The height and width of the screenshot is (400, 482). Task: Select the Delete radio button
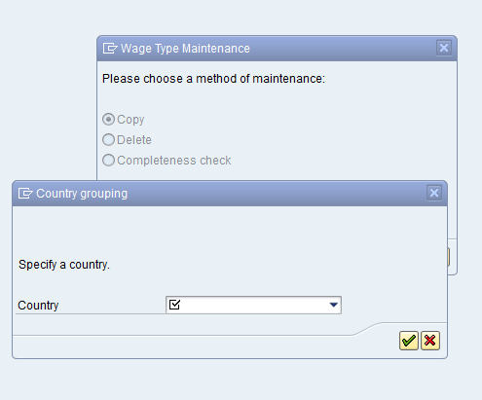108,140
